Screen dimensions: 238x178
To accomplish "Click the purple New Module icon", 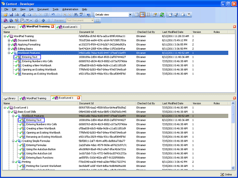I will (x=6, y=20).
